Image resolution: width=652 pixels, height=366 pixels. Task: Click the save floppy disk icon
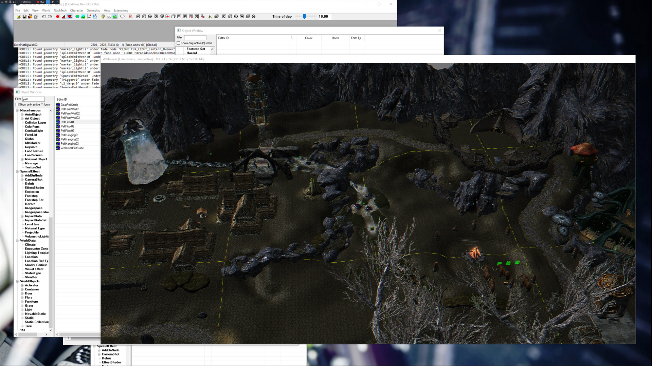tap(24, 17)
